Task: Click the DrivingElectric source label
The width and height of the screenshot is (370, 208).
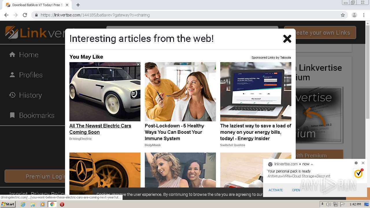Action: point(80,139)
